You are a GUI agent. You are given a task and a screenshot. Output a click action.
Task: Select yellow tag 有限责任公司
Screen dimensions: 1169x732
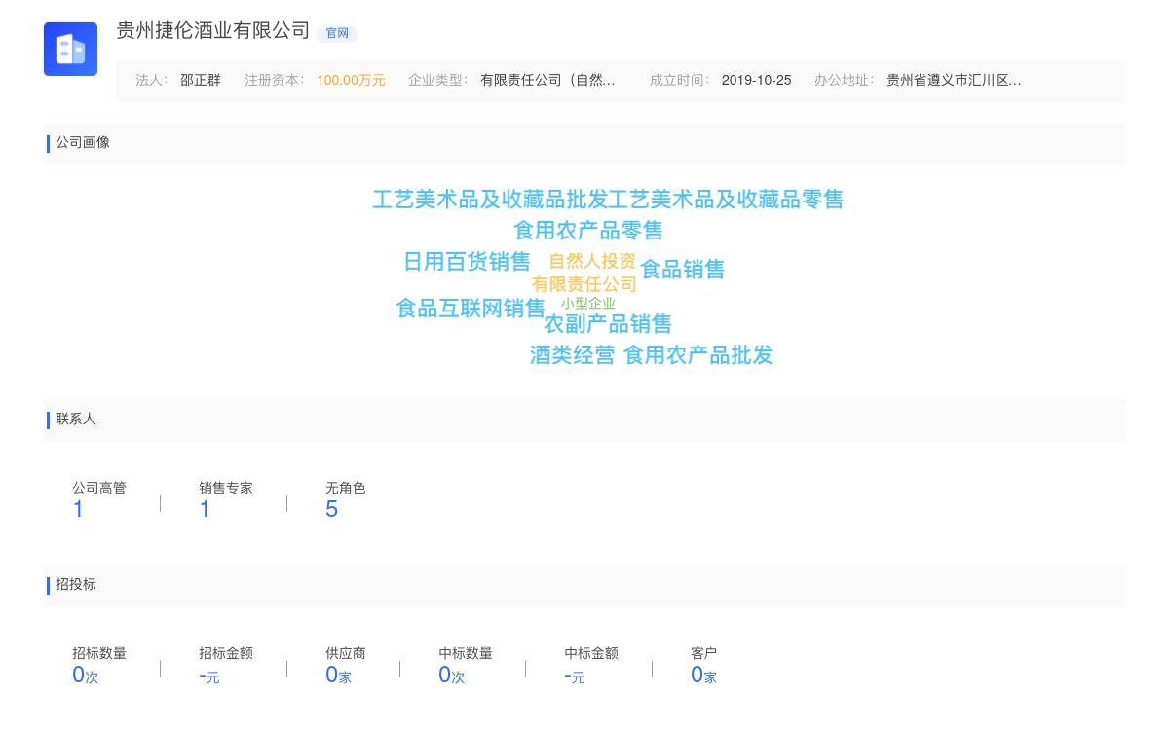584,284
